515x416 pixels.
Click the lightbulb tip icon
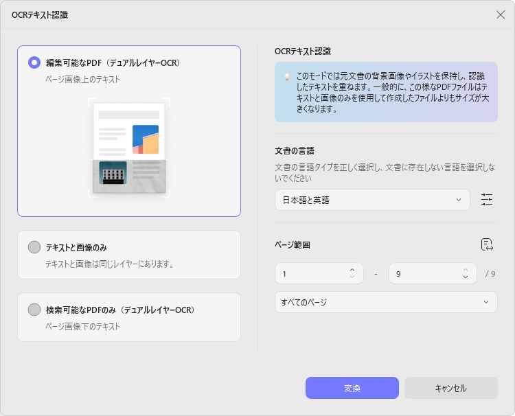coord(287,76)
